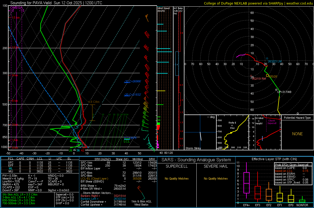Click the SHIP = 0.0 value
The width and height of the screenshot is (314, 208).
[x=62, y=203]
